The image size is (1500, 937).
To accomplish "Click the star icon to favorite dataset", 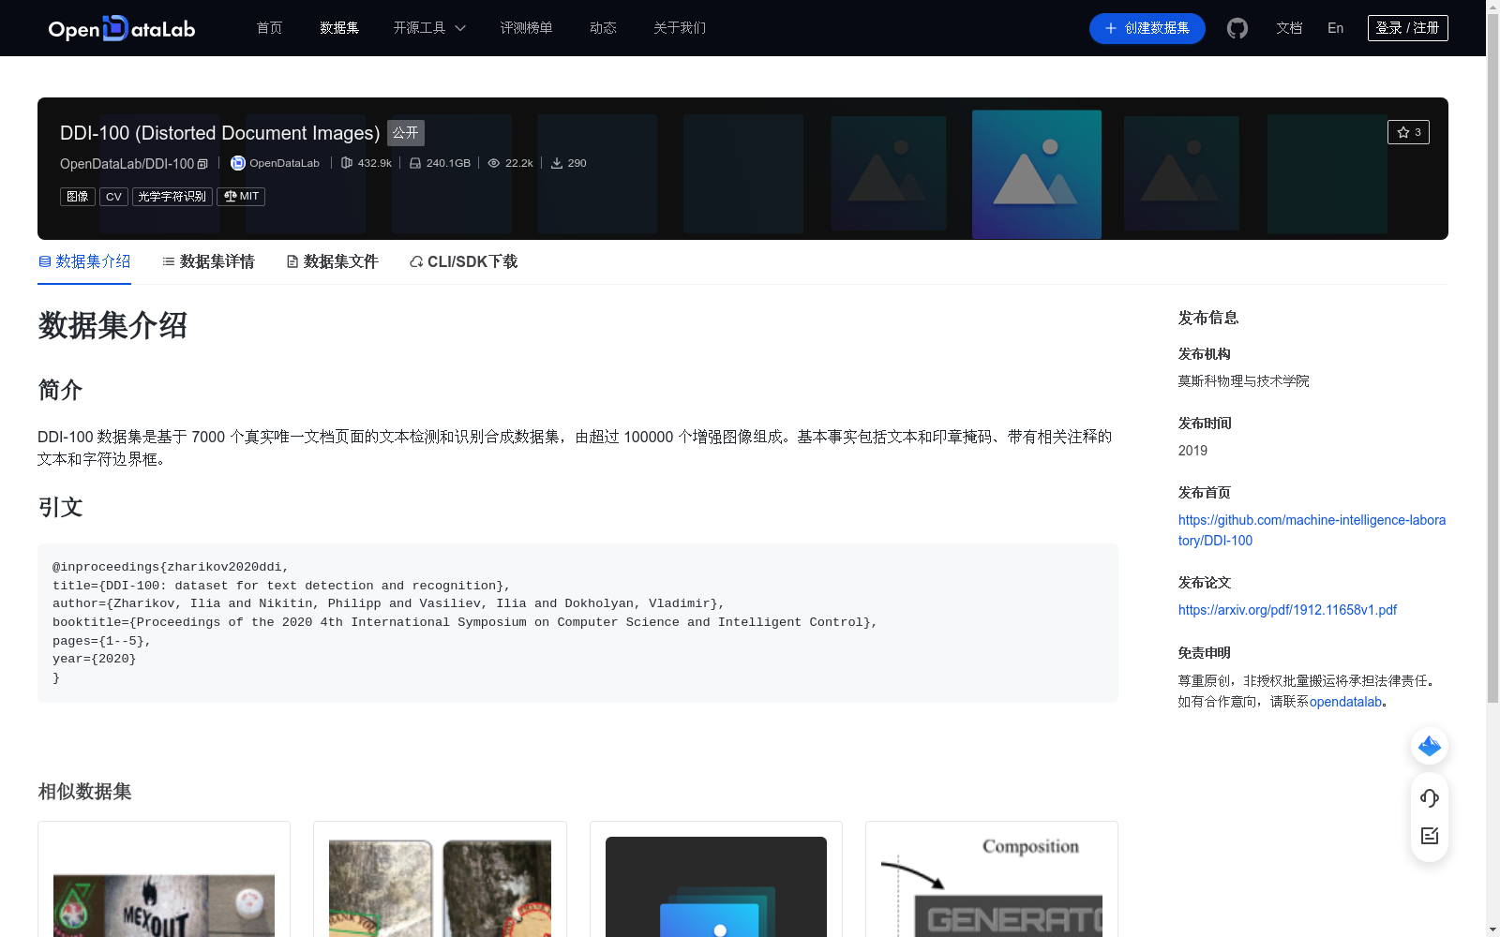I will (1403, 132).
